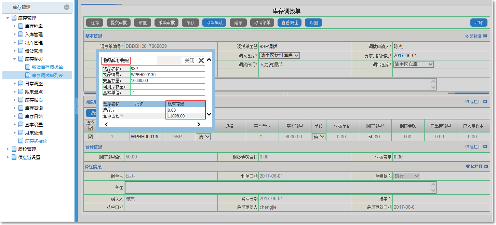
Task: Click the 调拨数量 input field showing 50.00
Action: click(374, 137)
